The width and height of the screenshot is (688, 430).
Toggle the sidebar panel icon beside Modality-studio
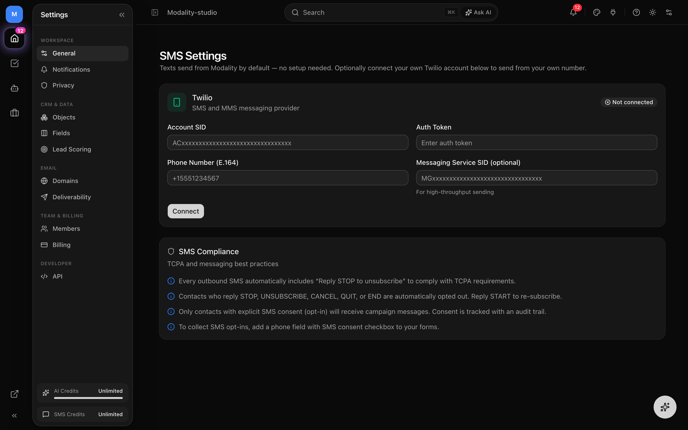coord(155,12)
